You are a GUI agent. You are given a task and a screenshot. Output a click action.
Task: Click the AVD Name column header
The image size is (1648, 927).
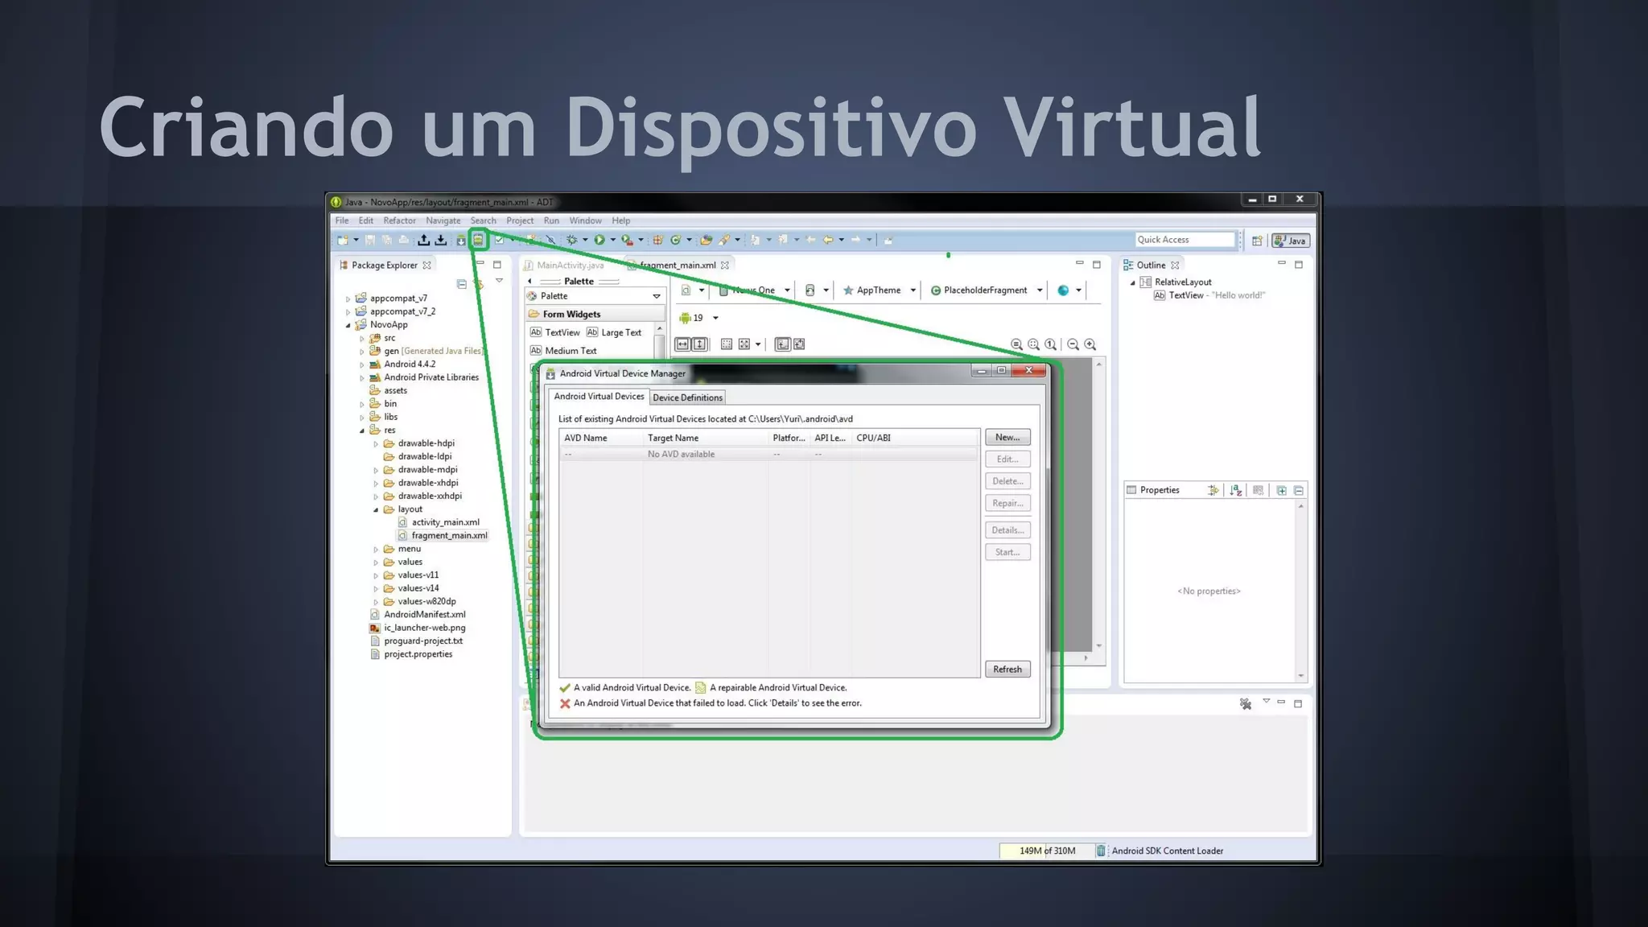tap(601, 439)
